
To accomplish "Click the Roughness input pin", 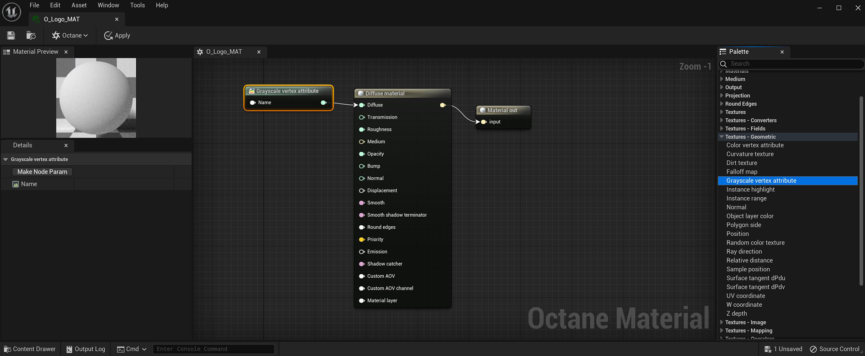I will coord(362,129).
